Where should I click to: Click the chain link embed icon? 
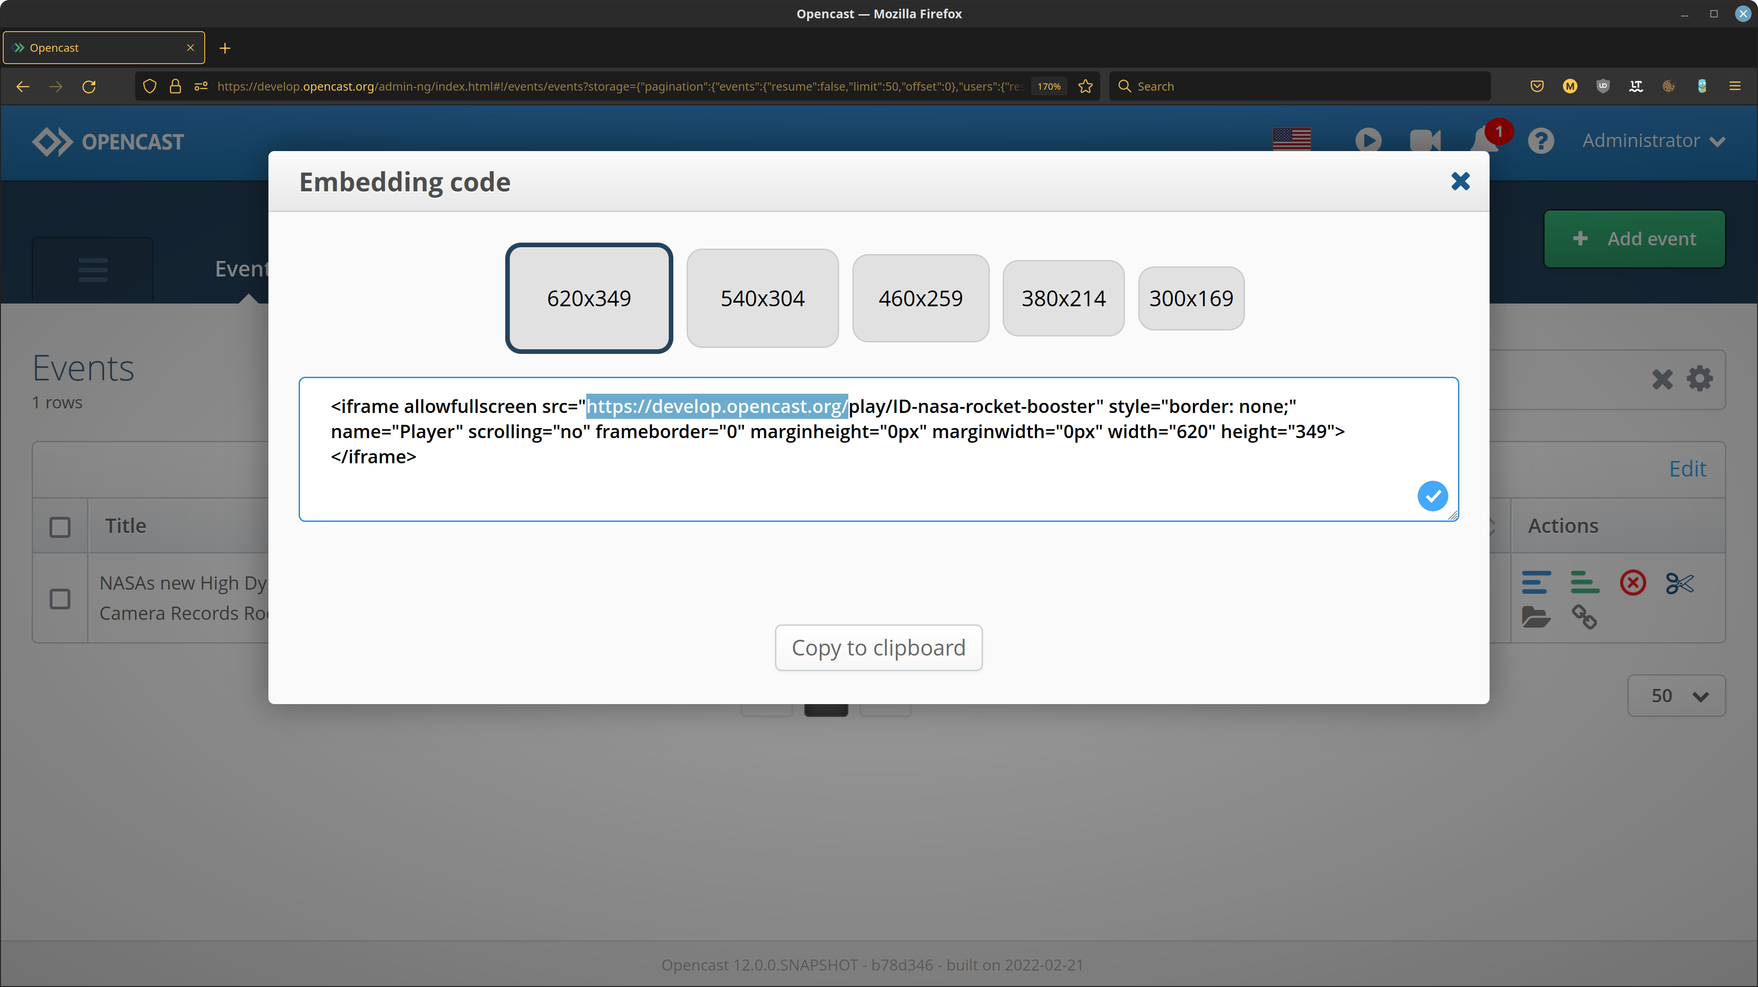[x=1585, y=617]
